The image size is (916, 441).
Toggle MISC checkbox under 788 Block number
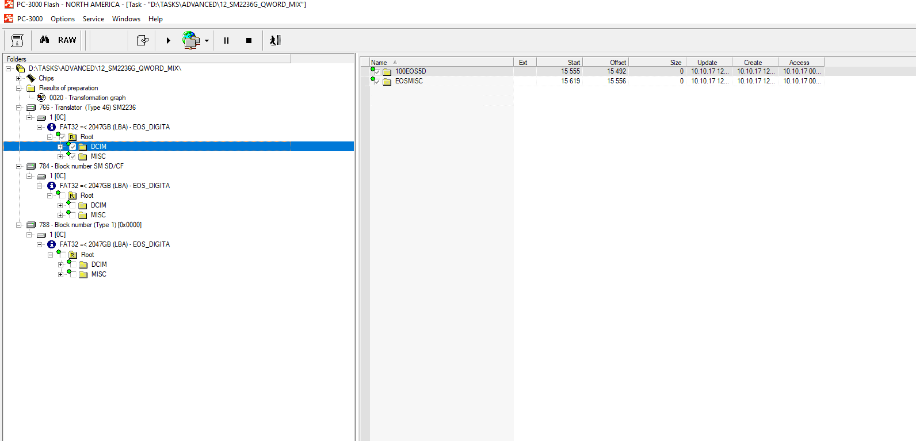(73, 274)
